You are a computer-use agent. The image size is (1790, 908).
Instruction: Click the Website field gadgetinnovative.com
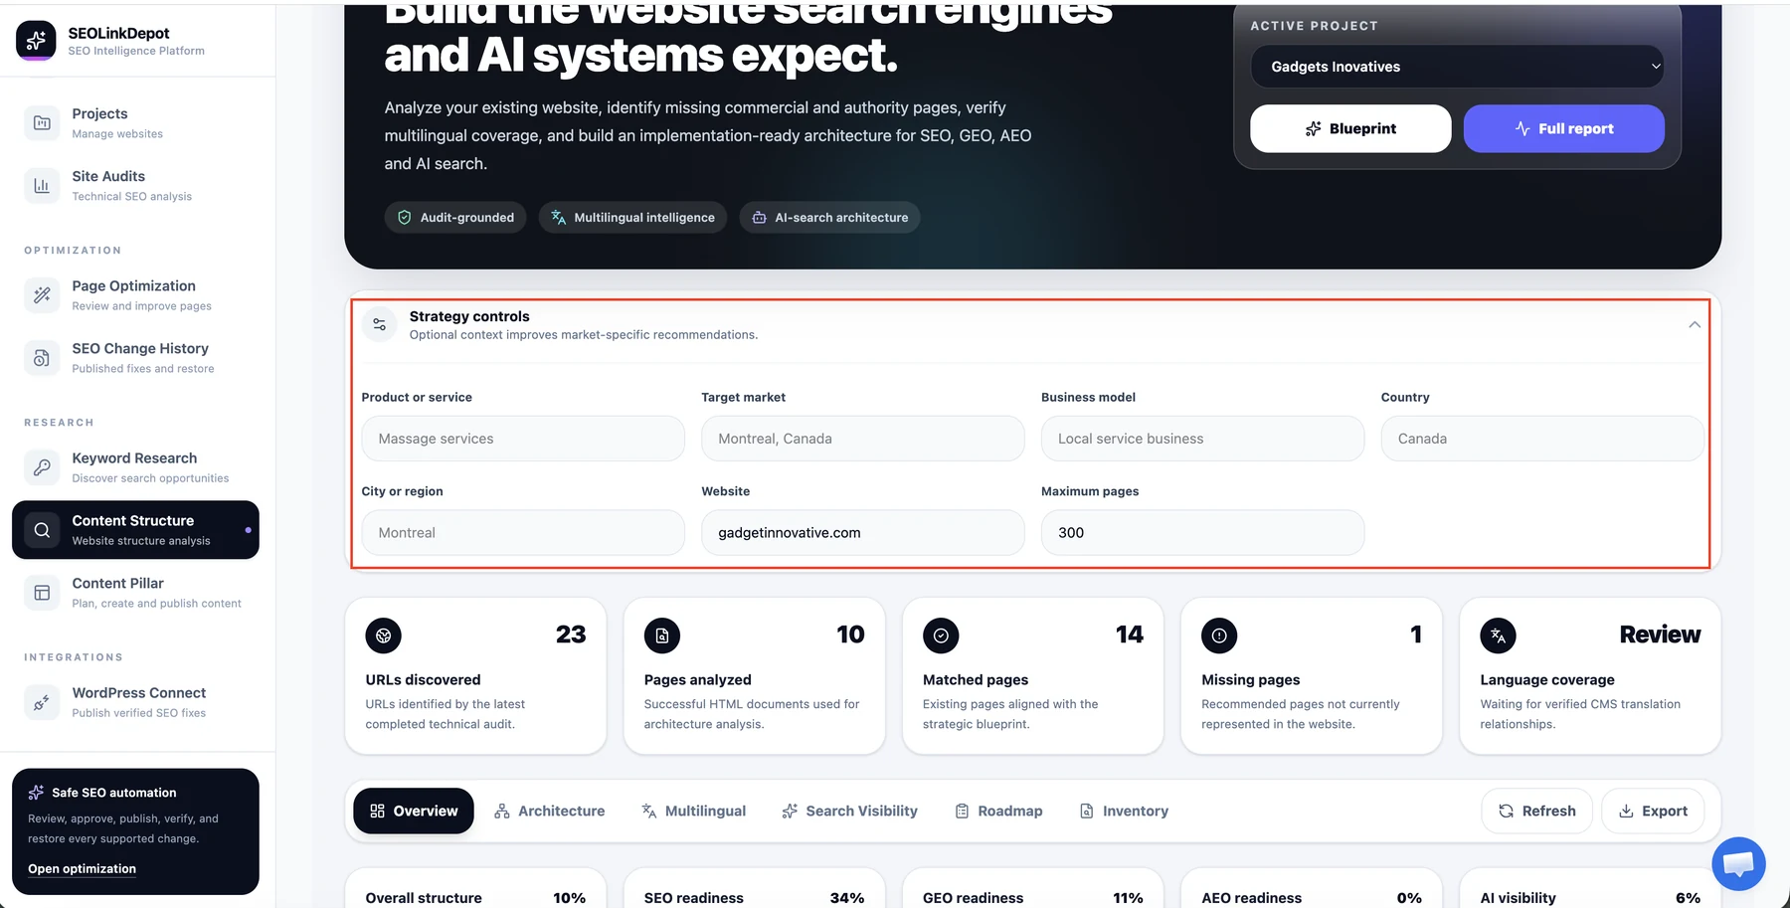pos(863,533)
